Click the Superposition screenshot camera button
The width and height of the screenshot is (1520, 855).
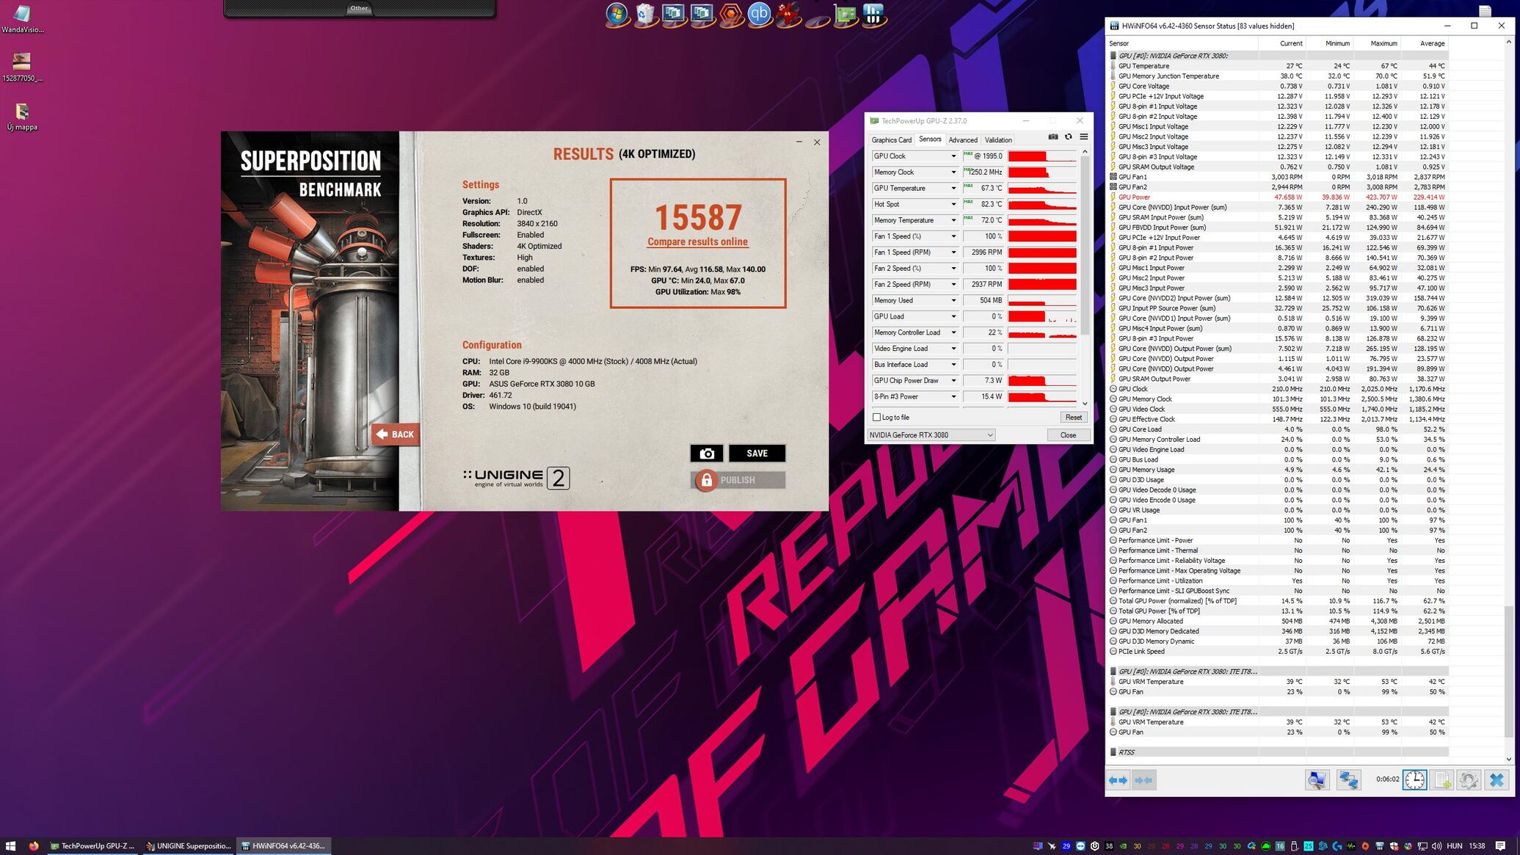[x=707, y=454]
